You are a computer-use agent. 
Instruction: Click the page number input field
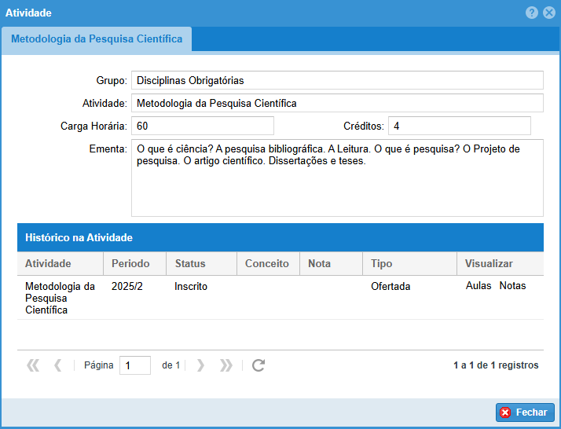click(134, 365)
